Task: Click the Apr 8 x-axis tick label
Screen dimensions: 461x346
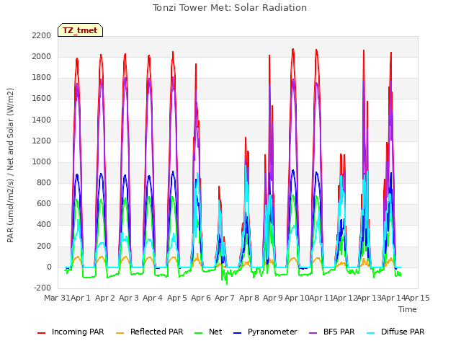Action: click(x=249, y=298)
